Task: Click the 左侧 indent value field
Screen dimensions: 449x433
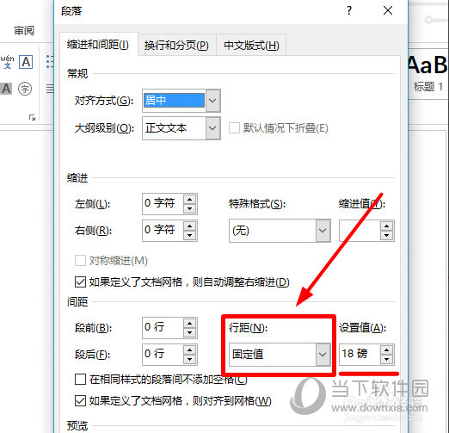Action: [x=163, y=204]
